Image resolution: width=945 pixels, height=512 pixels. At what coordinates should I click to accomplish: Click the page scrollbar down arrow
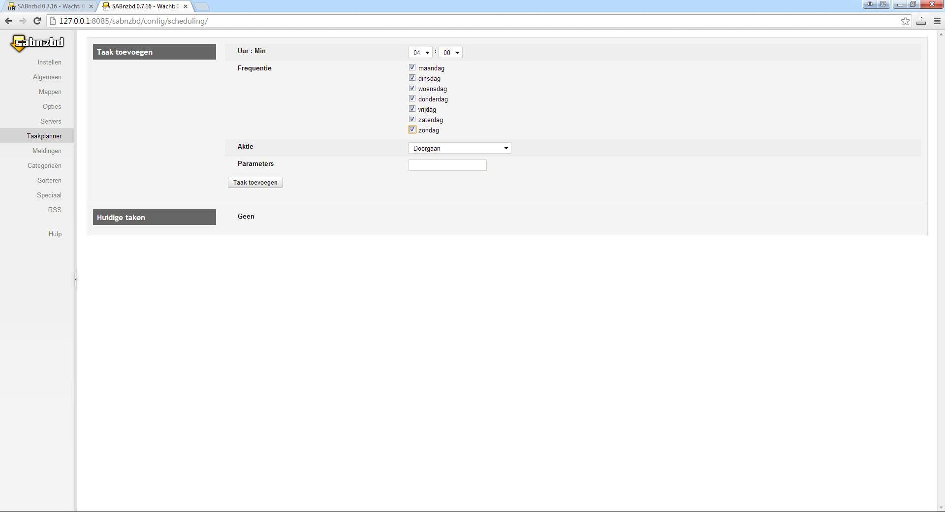[x=941, y=507]
